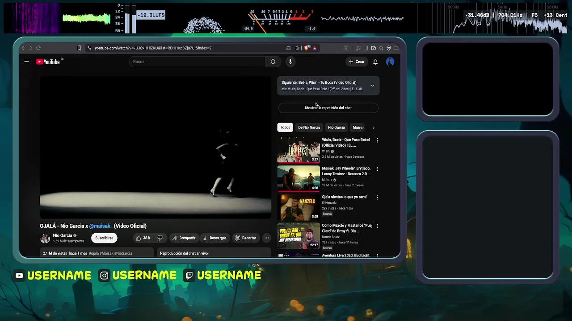Go to the YouTube home logo
Image resolution: width=572 pixels, height=321 pixels.
click(x=49, y=62)
